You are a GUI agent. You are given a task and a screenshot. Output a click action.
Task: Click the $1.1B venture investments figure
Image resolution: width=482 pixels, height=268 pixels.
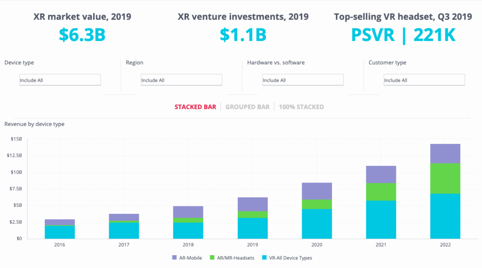point(243,35)
